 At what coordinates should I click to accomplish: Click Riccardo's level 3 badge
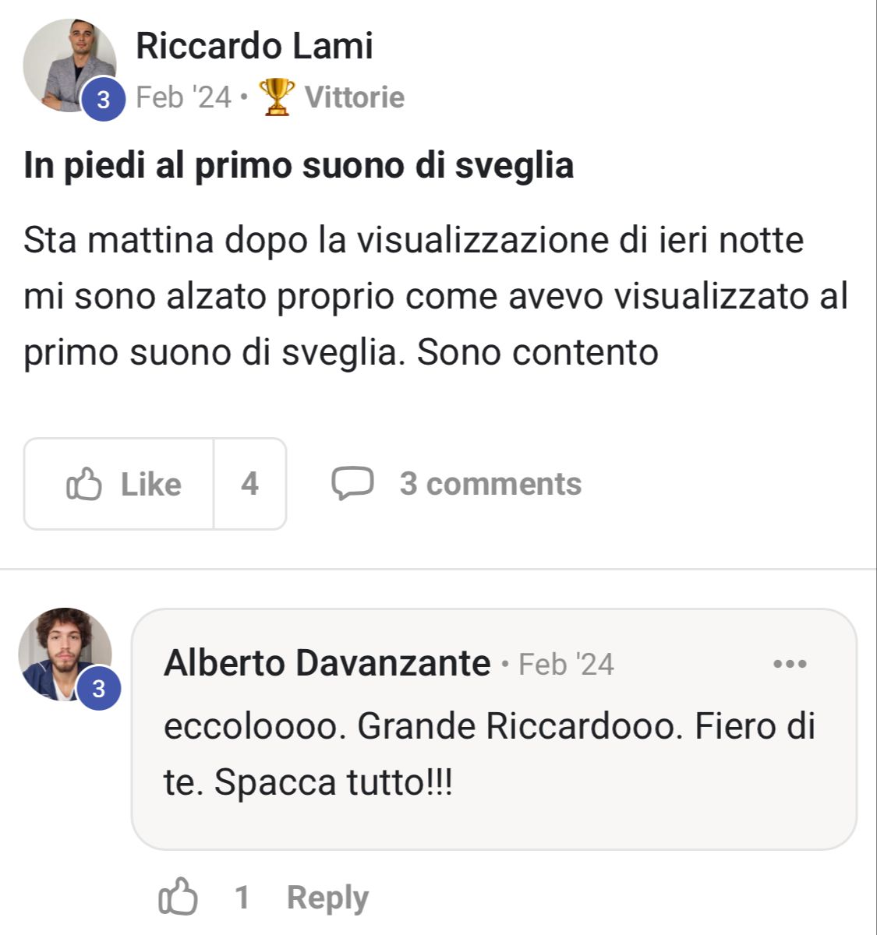[104, 99]
